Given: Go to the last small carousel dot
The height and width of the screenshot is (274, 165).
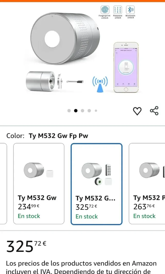Looking at the screenshot, I should [x=96, y=111].
